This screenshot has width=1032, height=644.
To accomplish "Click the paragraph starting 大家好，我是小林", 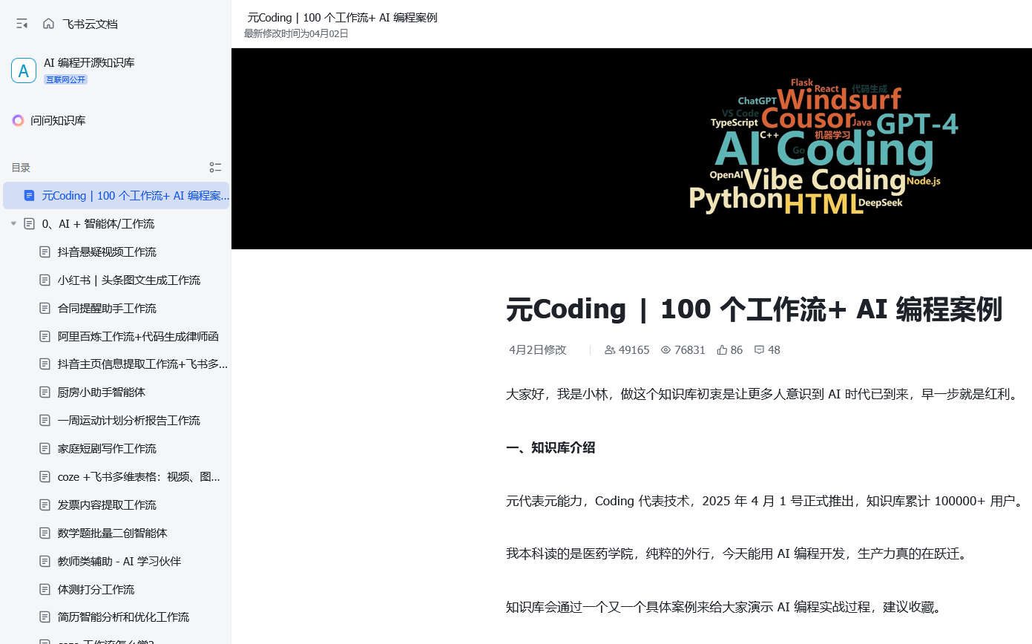I will [x=765, y=395].
